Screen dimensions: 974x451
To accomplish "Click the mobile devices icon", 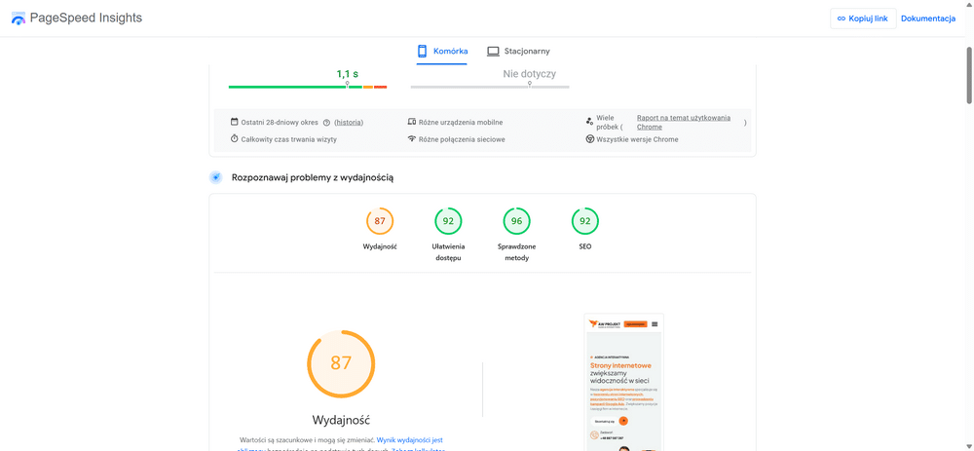I will coord(411,122).
